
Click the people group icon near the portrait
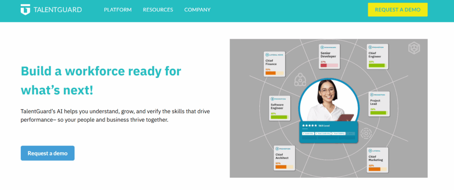(301, 80)
